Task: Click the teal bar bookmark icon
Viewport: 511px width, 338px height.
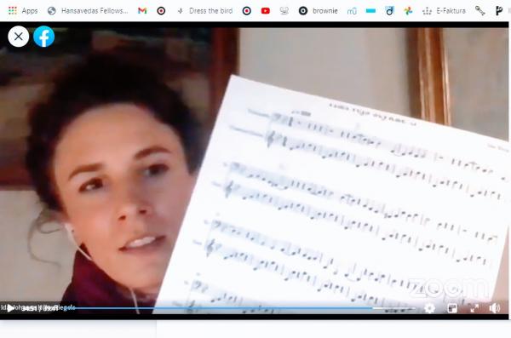Action: [370, 11]
